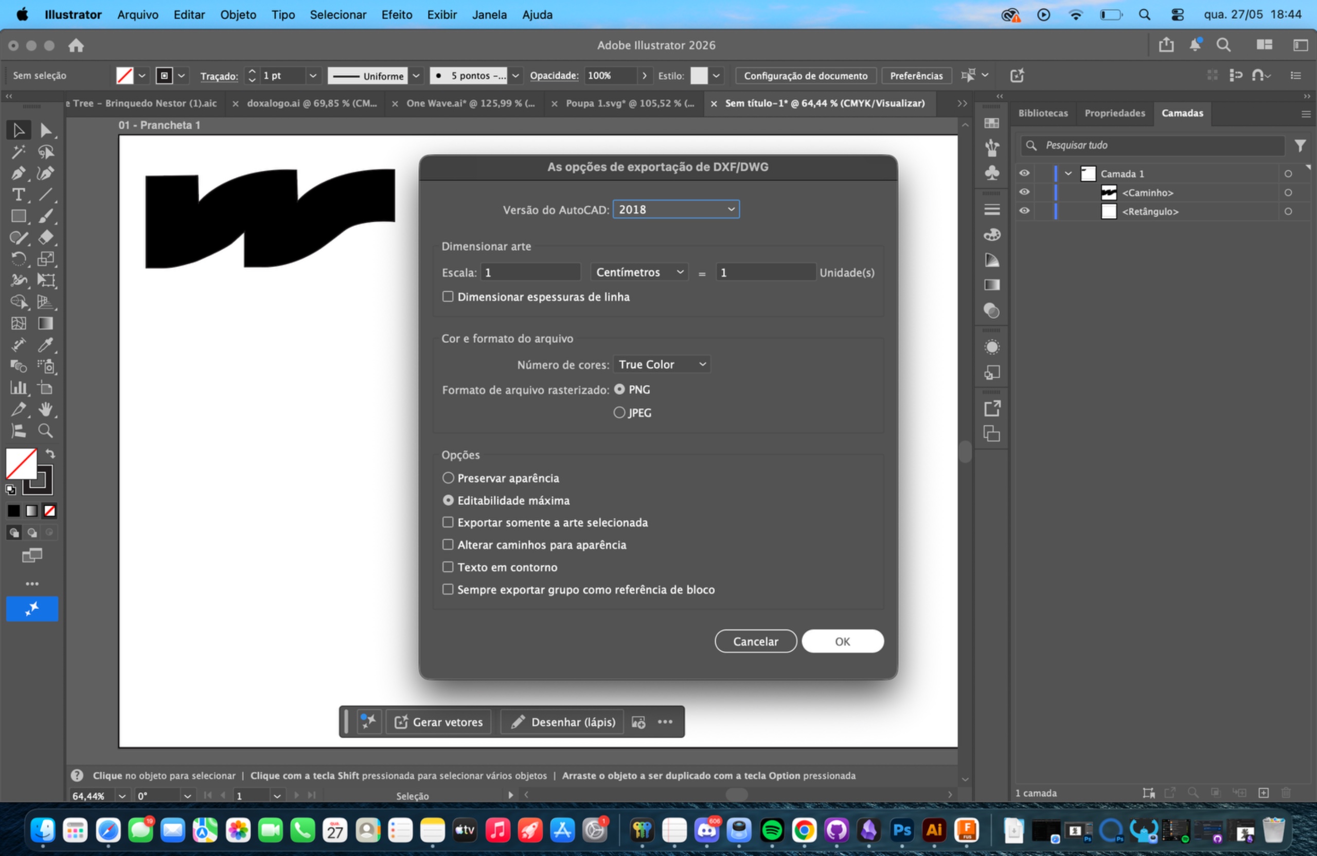Create a new layer in Camadas panel
Screen dimensions: 1317x856
[x=1264, y=793]
